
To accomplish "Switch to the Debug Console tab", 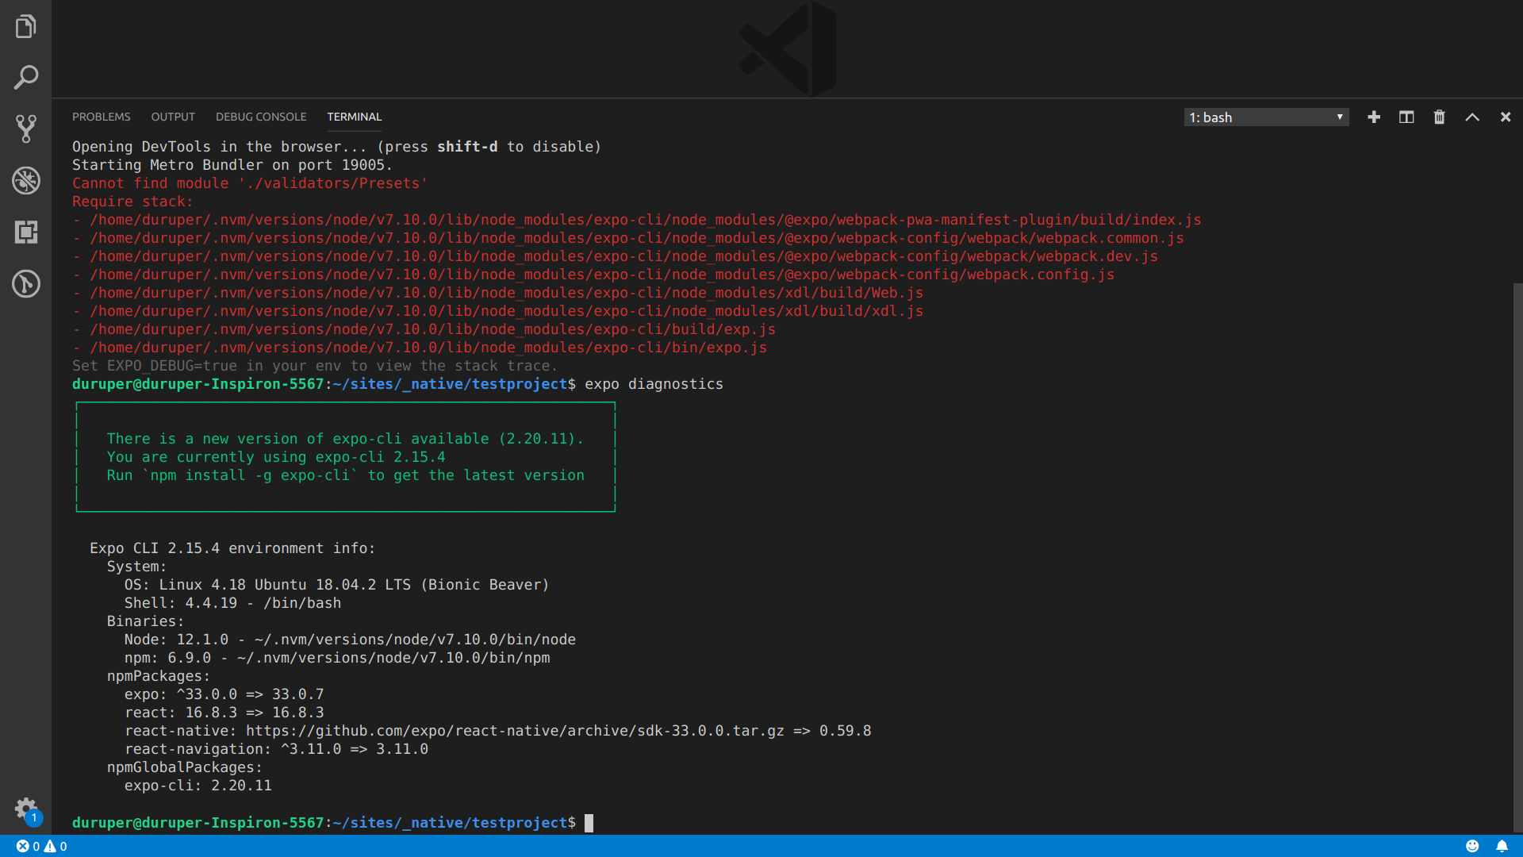I will [x=261, y=117].
